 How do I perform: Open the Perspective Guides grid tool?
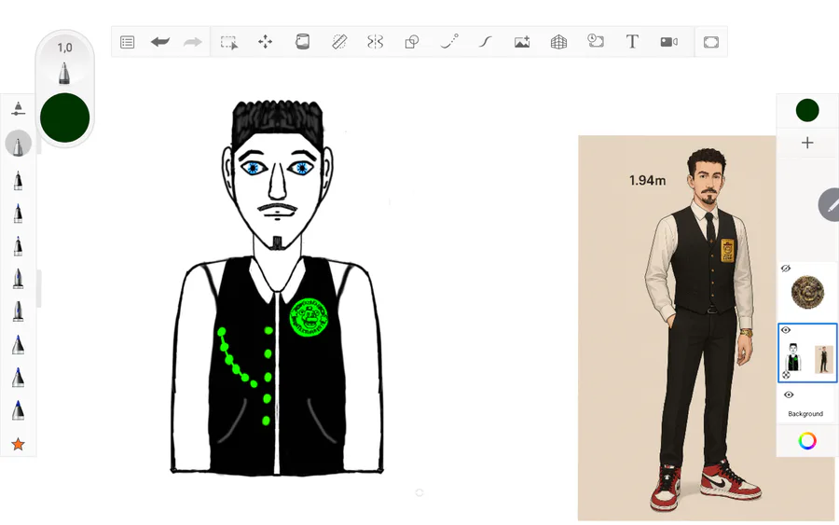coord(558,42)
